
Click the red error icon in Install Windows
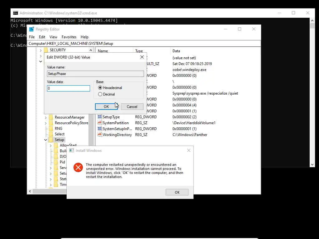(x=78, y=167)
